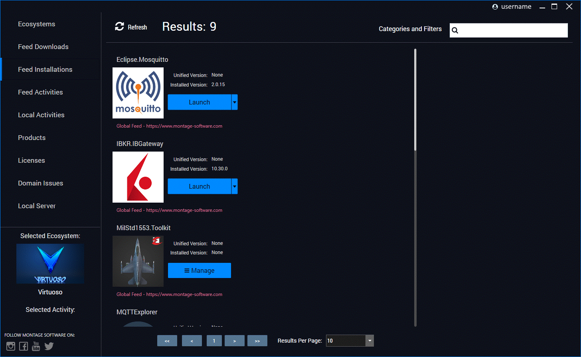Open Domain Issues
581x357 pixels.
coord(41,183)
